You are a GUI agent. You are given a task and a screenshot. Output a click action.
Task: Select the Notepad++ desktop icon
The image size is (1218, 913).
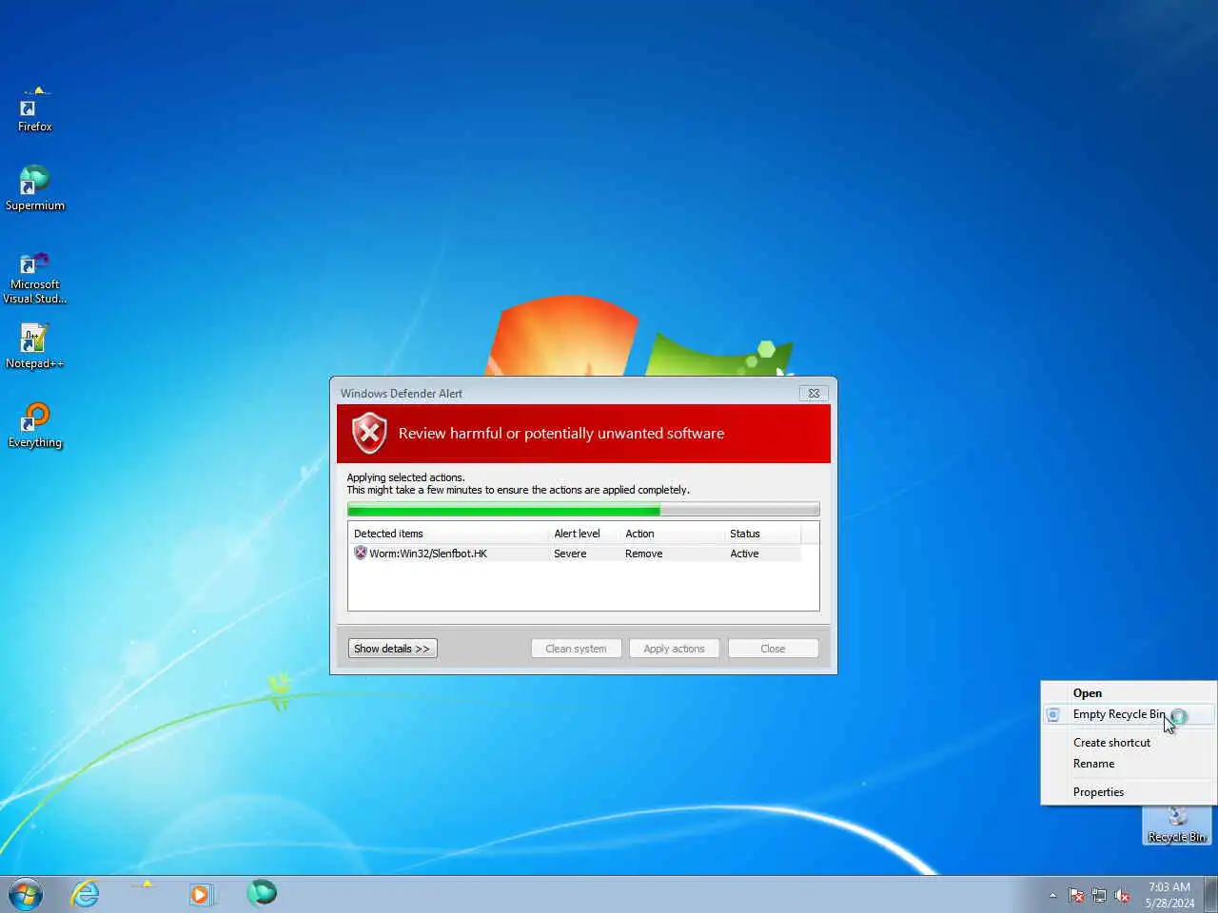coord(34,345)
